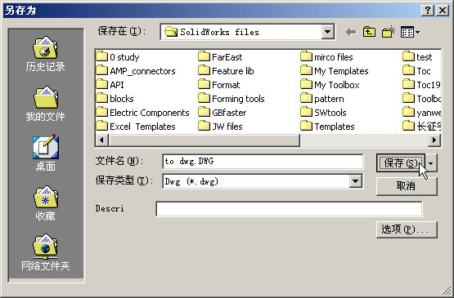Select the SWtools folder
Image resolution: width=454 pixels, height=298 pixels.
[323, 113]
